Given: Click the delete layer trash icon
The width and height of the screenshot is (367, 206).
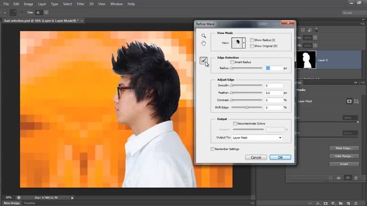Looking at the screenshot, I should click(x=356, y=204).
